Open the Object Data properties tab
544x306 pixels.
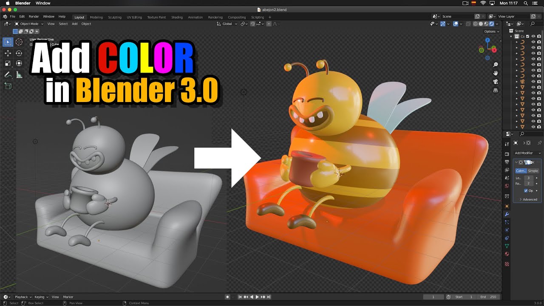click(x=507, y=246)
